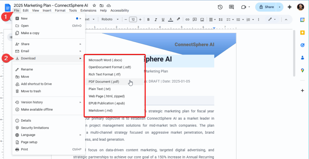The height and width of the screenshot is (159, 309).
Task: Click Print in the File menu
Action: pyautogui.click(x=49, y=149)
